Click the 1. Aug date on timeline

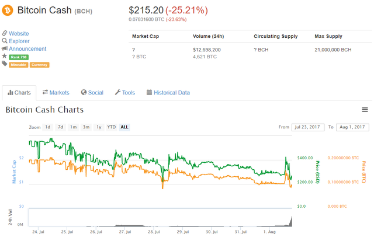269,232
